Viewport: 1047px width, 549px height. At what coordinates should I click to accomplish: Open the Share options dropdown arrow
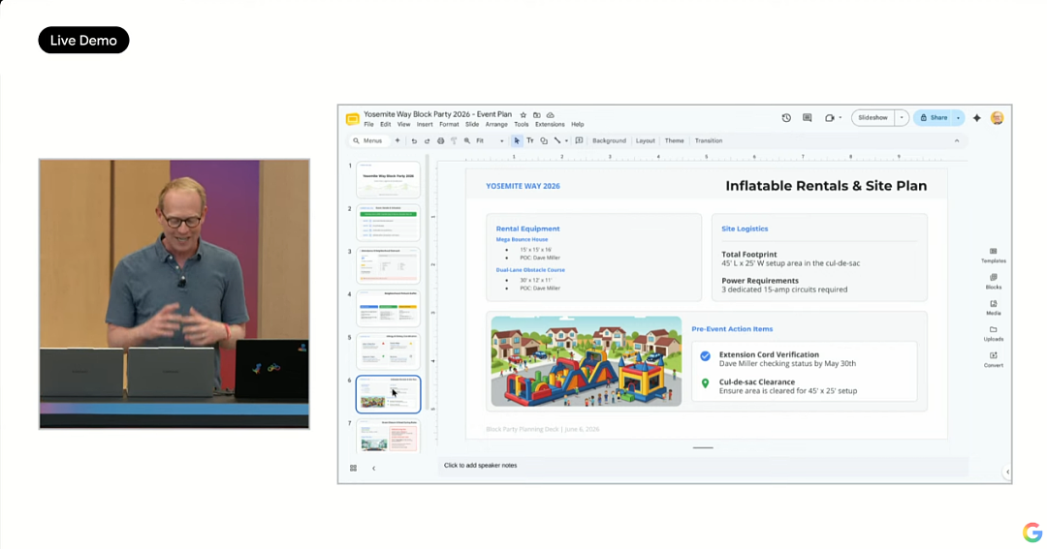(958, 118)
